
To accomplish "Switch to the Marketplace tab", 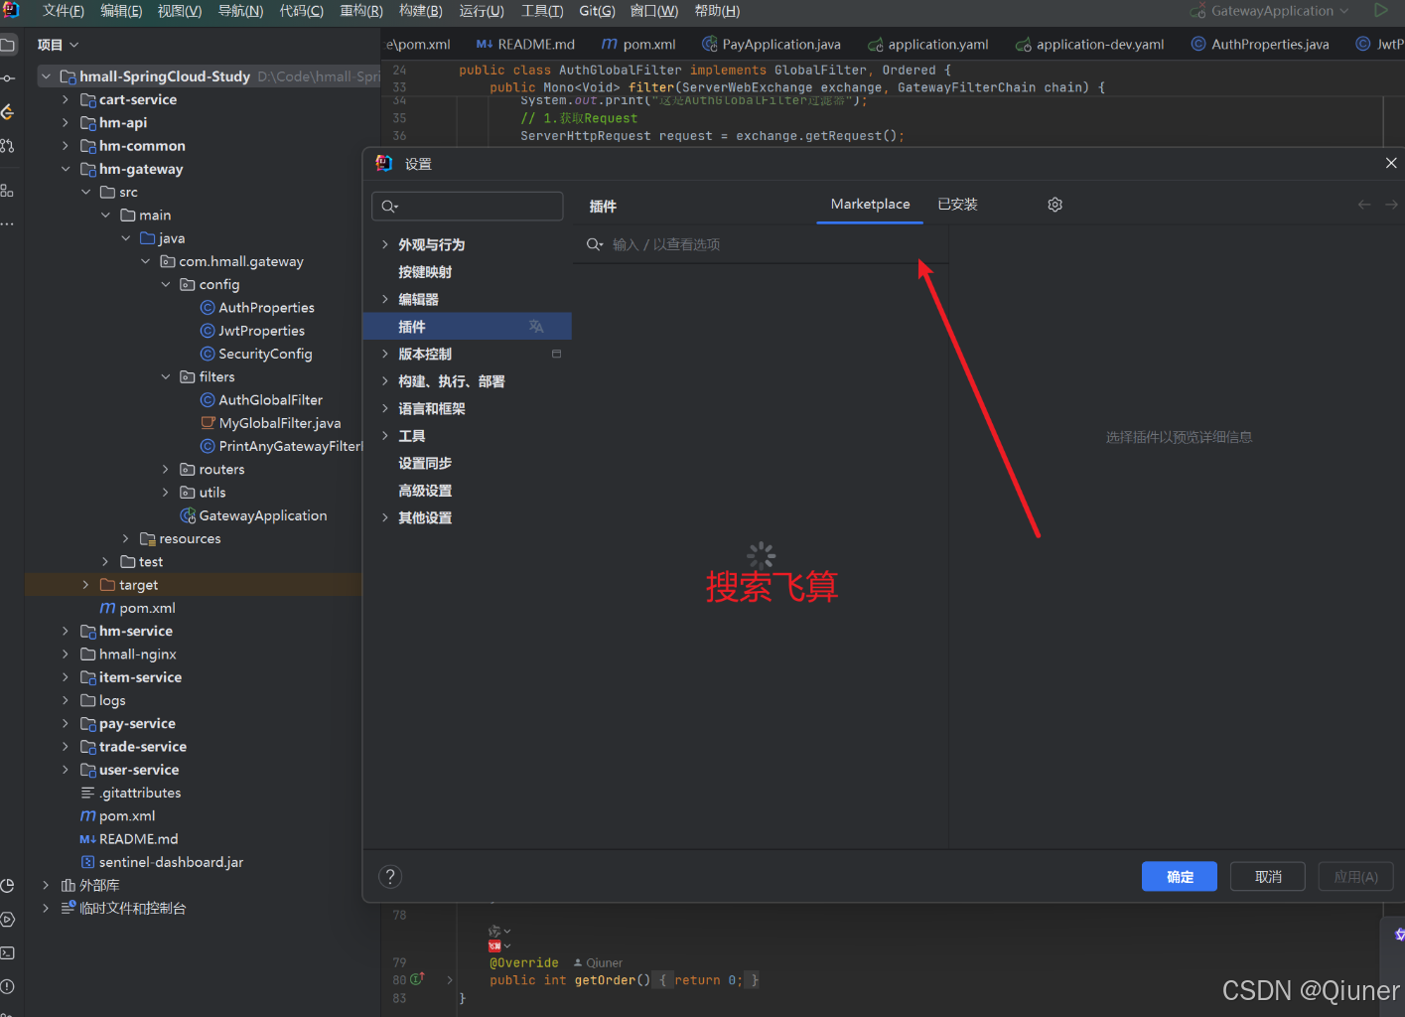I will pos(869,205).
